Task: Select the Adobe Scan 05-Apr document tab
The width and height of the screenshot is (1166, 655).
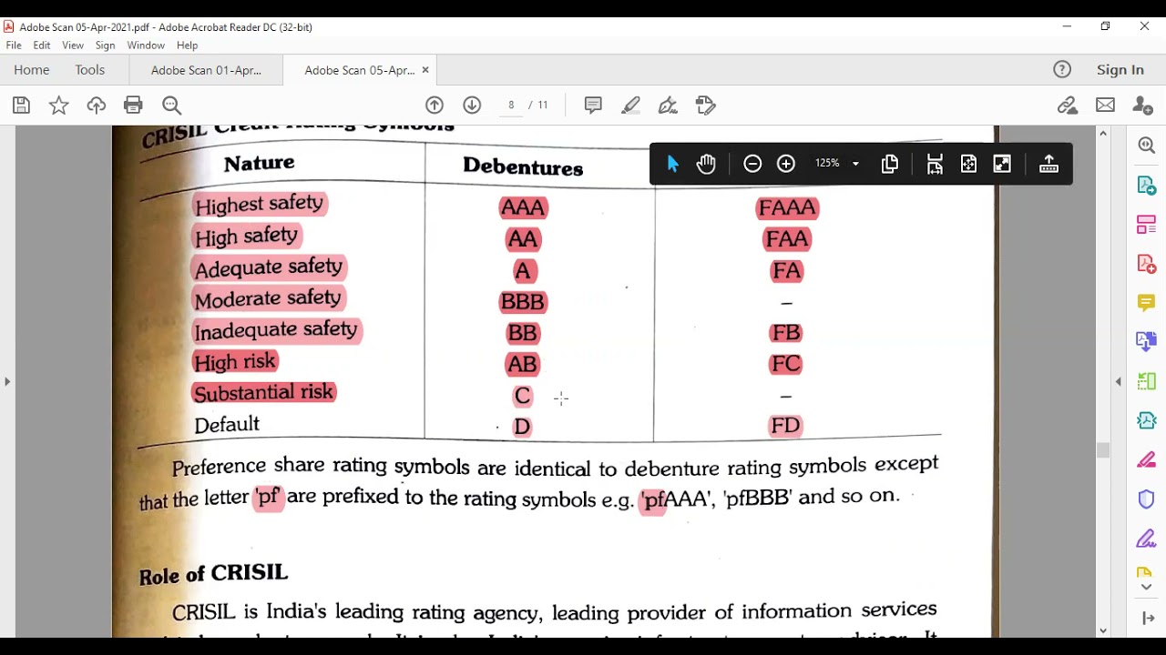Action: point(359,70)
